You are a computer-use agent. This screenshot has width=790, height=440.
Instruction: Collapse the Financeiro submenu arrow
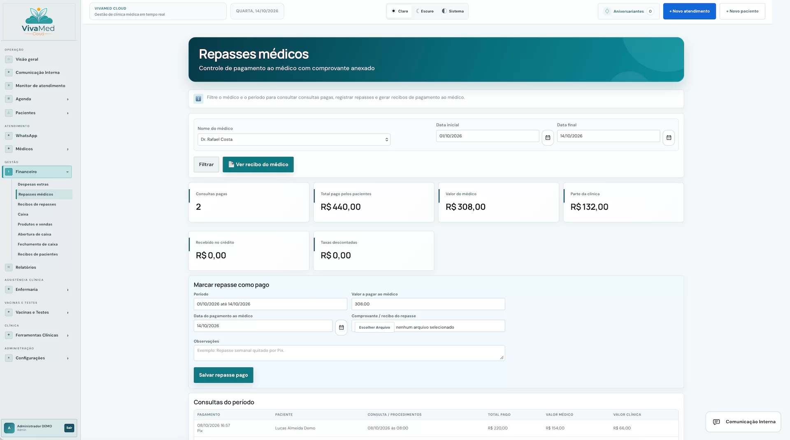coord(67,172)
